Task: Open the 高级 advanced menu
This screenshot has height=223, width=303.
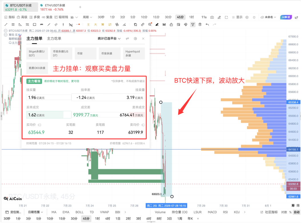Action: (x=22, y=17)
